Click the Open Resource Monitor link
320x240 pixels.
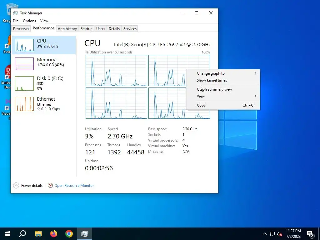[x=74, y=186]
